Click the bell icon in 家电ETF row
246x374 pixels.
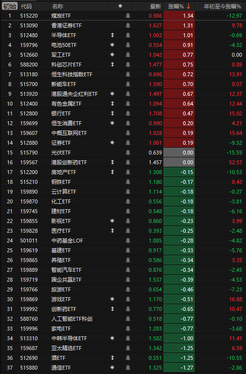[x=128, y=329]
